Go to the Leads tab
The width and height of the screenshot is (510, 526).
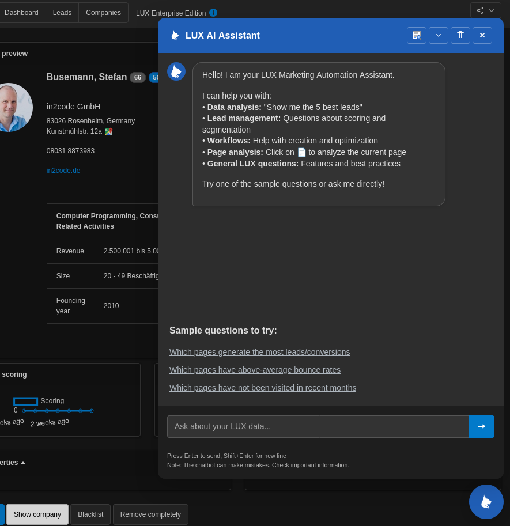[62, 13]
